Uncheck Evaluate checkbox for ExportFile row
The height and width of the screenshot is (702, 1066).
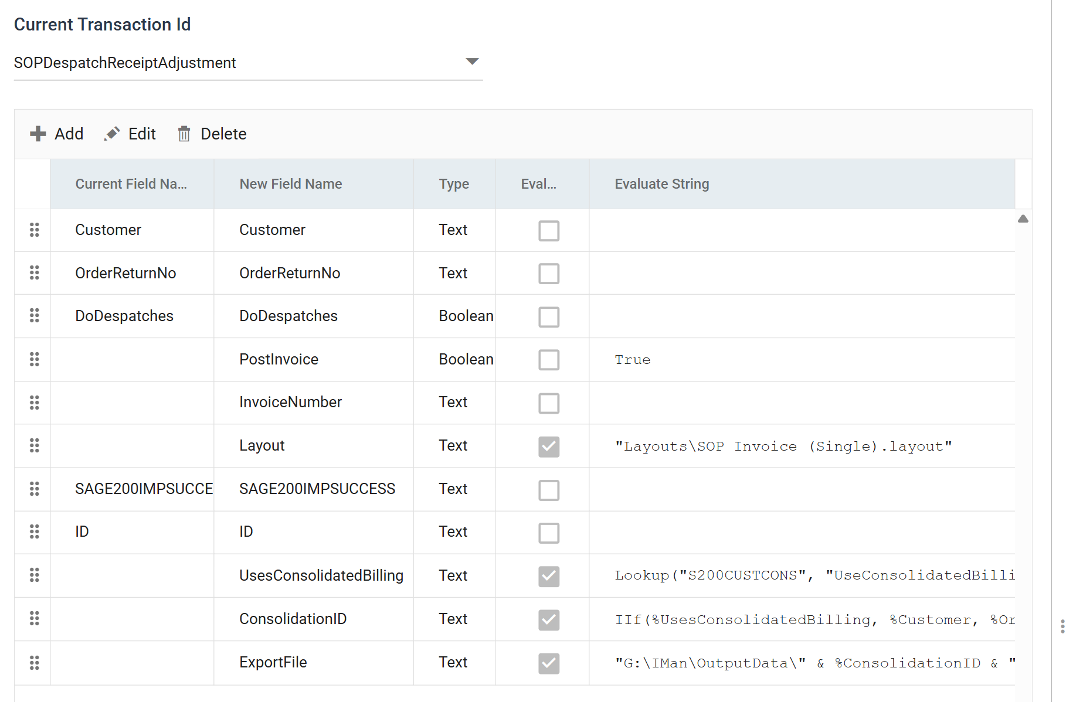click(549, 663)
